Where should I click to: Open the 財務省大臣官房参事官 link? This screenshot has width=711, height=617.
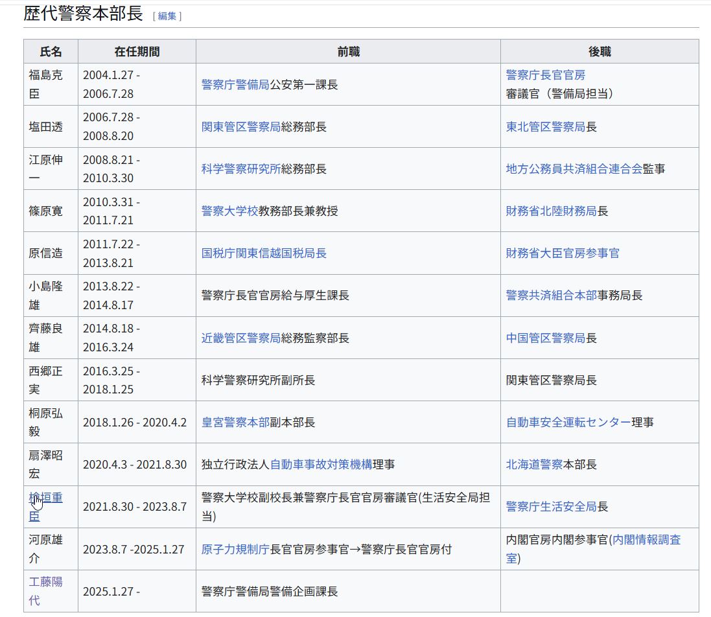tap(562, 253)
